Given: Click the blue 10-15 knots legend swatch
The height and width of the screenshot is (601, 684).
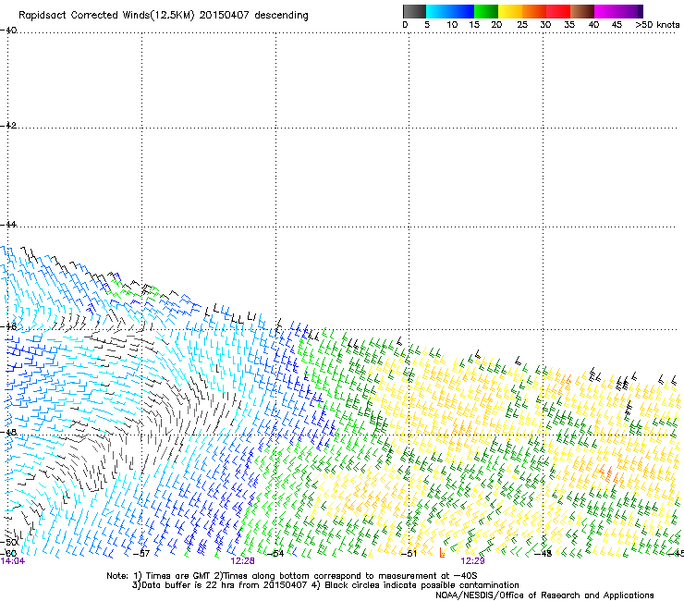Looking at the screenshot, I should click(x=462, y=11).
